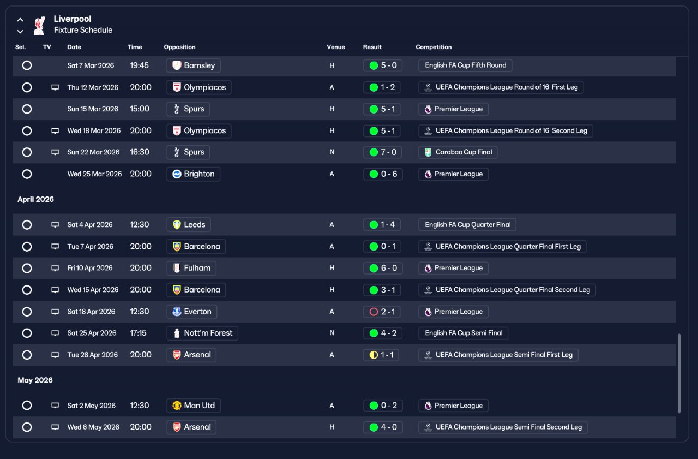Sort fixtures by the Date column header
This screenshot has height=459, width=698.
[x=74, y=47]
